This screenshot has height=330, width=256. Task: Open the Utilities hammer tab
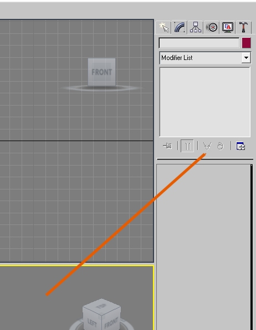pyautogui.click(x=243, y=27)
